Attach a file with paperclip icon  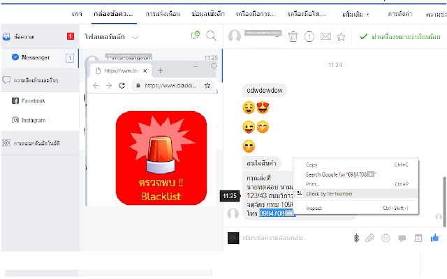tap(369, 238)
